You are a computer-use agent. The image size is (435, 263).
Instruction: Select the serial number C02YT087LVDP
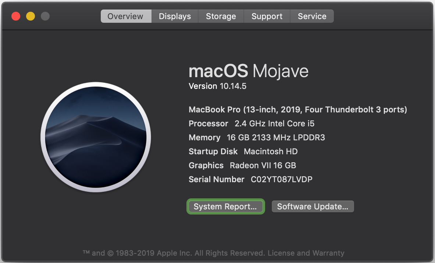click(282, 179)
